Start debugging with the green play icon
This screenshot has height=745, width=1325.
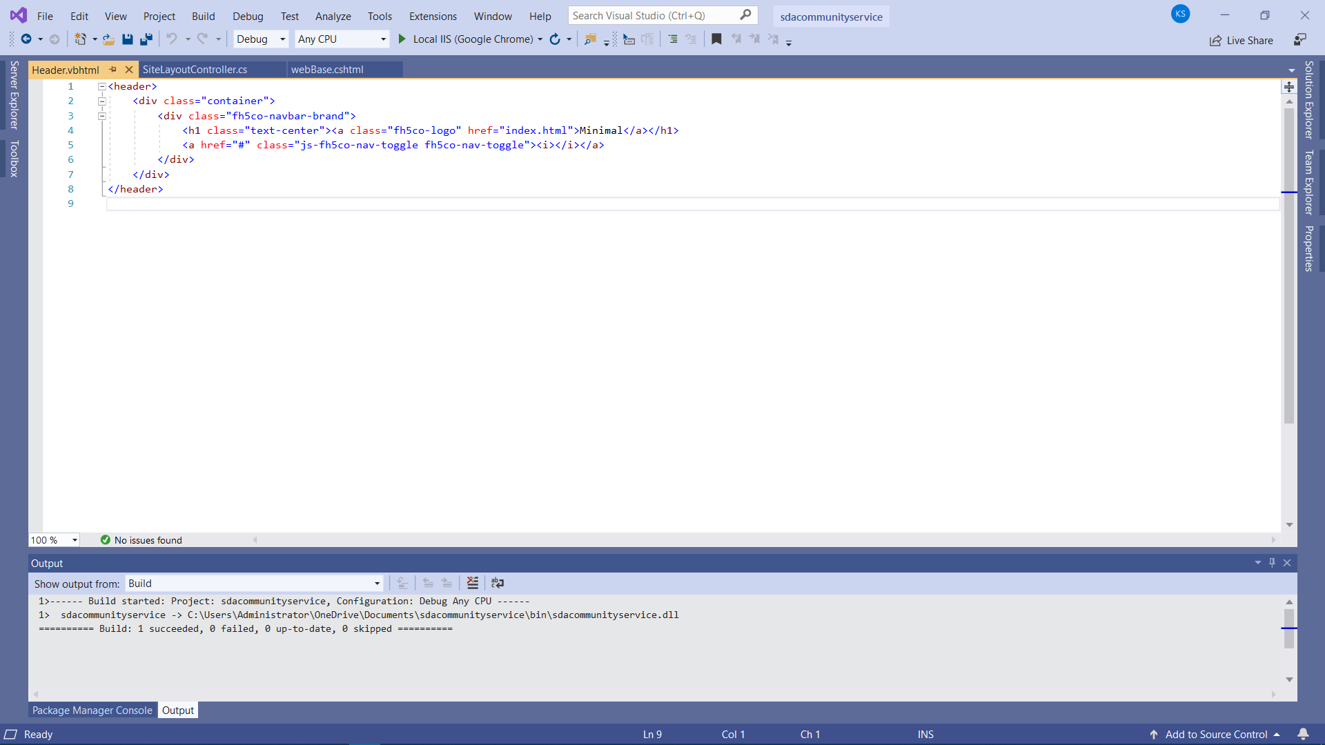pos(402,39)
